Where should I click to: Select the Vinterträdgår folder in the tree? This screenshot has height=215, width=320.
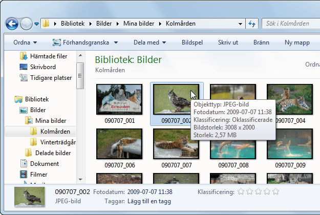pyautogui.click(x=58, y=142)
